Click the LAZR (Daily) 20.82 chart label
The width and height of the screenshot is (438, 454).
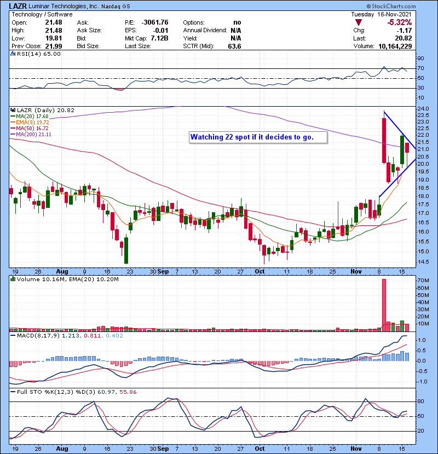[x=45, y=110]
